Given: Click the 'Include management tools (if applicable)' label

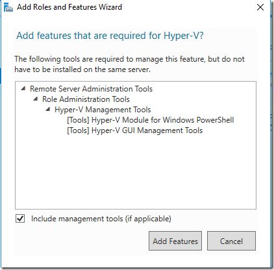Looking at the screenshot, I should click(x=101, y=219).
